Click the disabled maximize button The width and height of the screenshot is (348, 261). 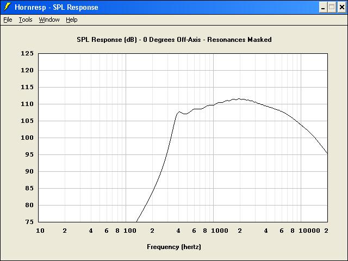pos(332,8)
